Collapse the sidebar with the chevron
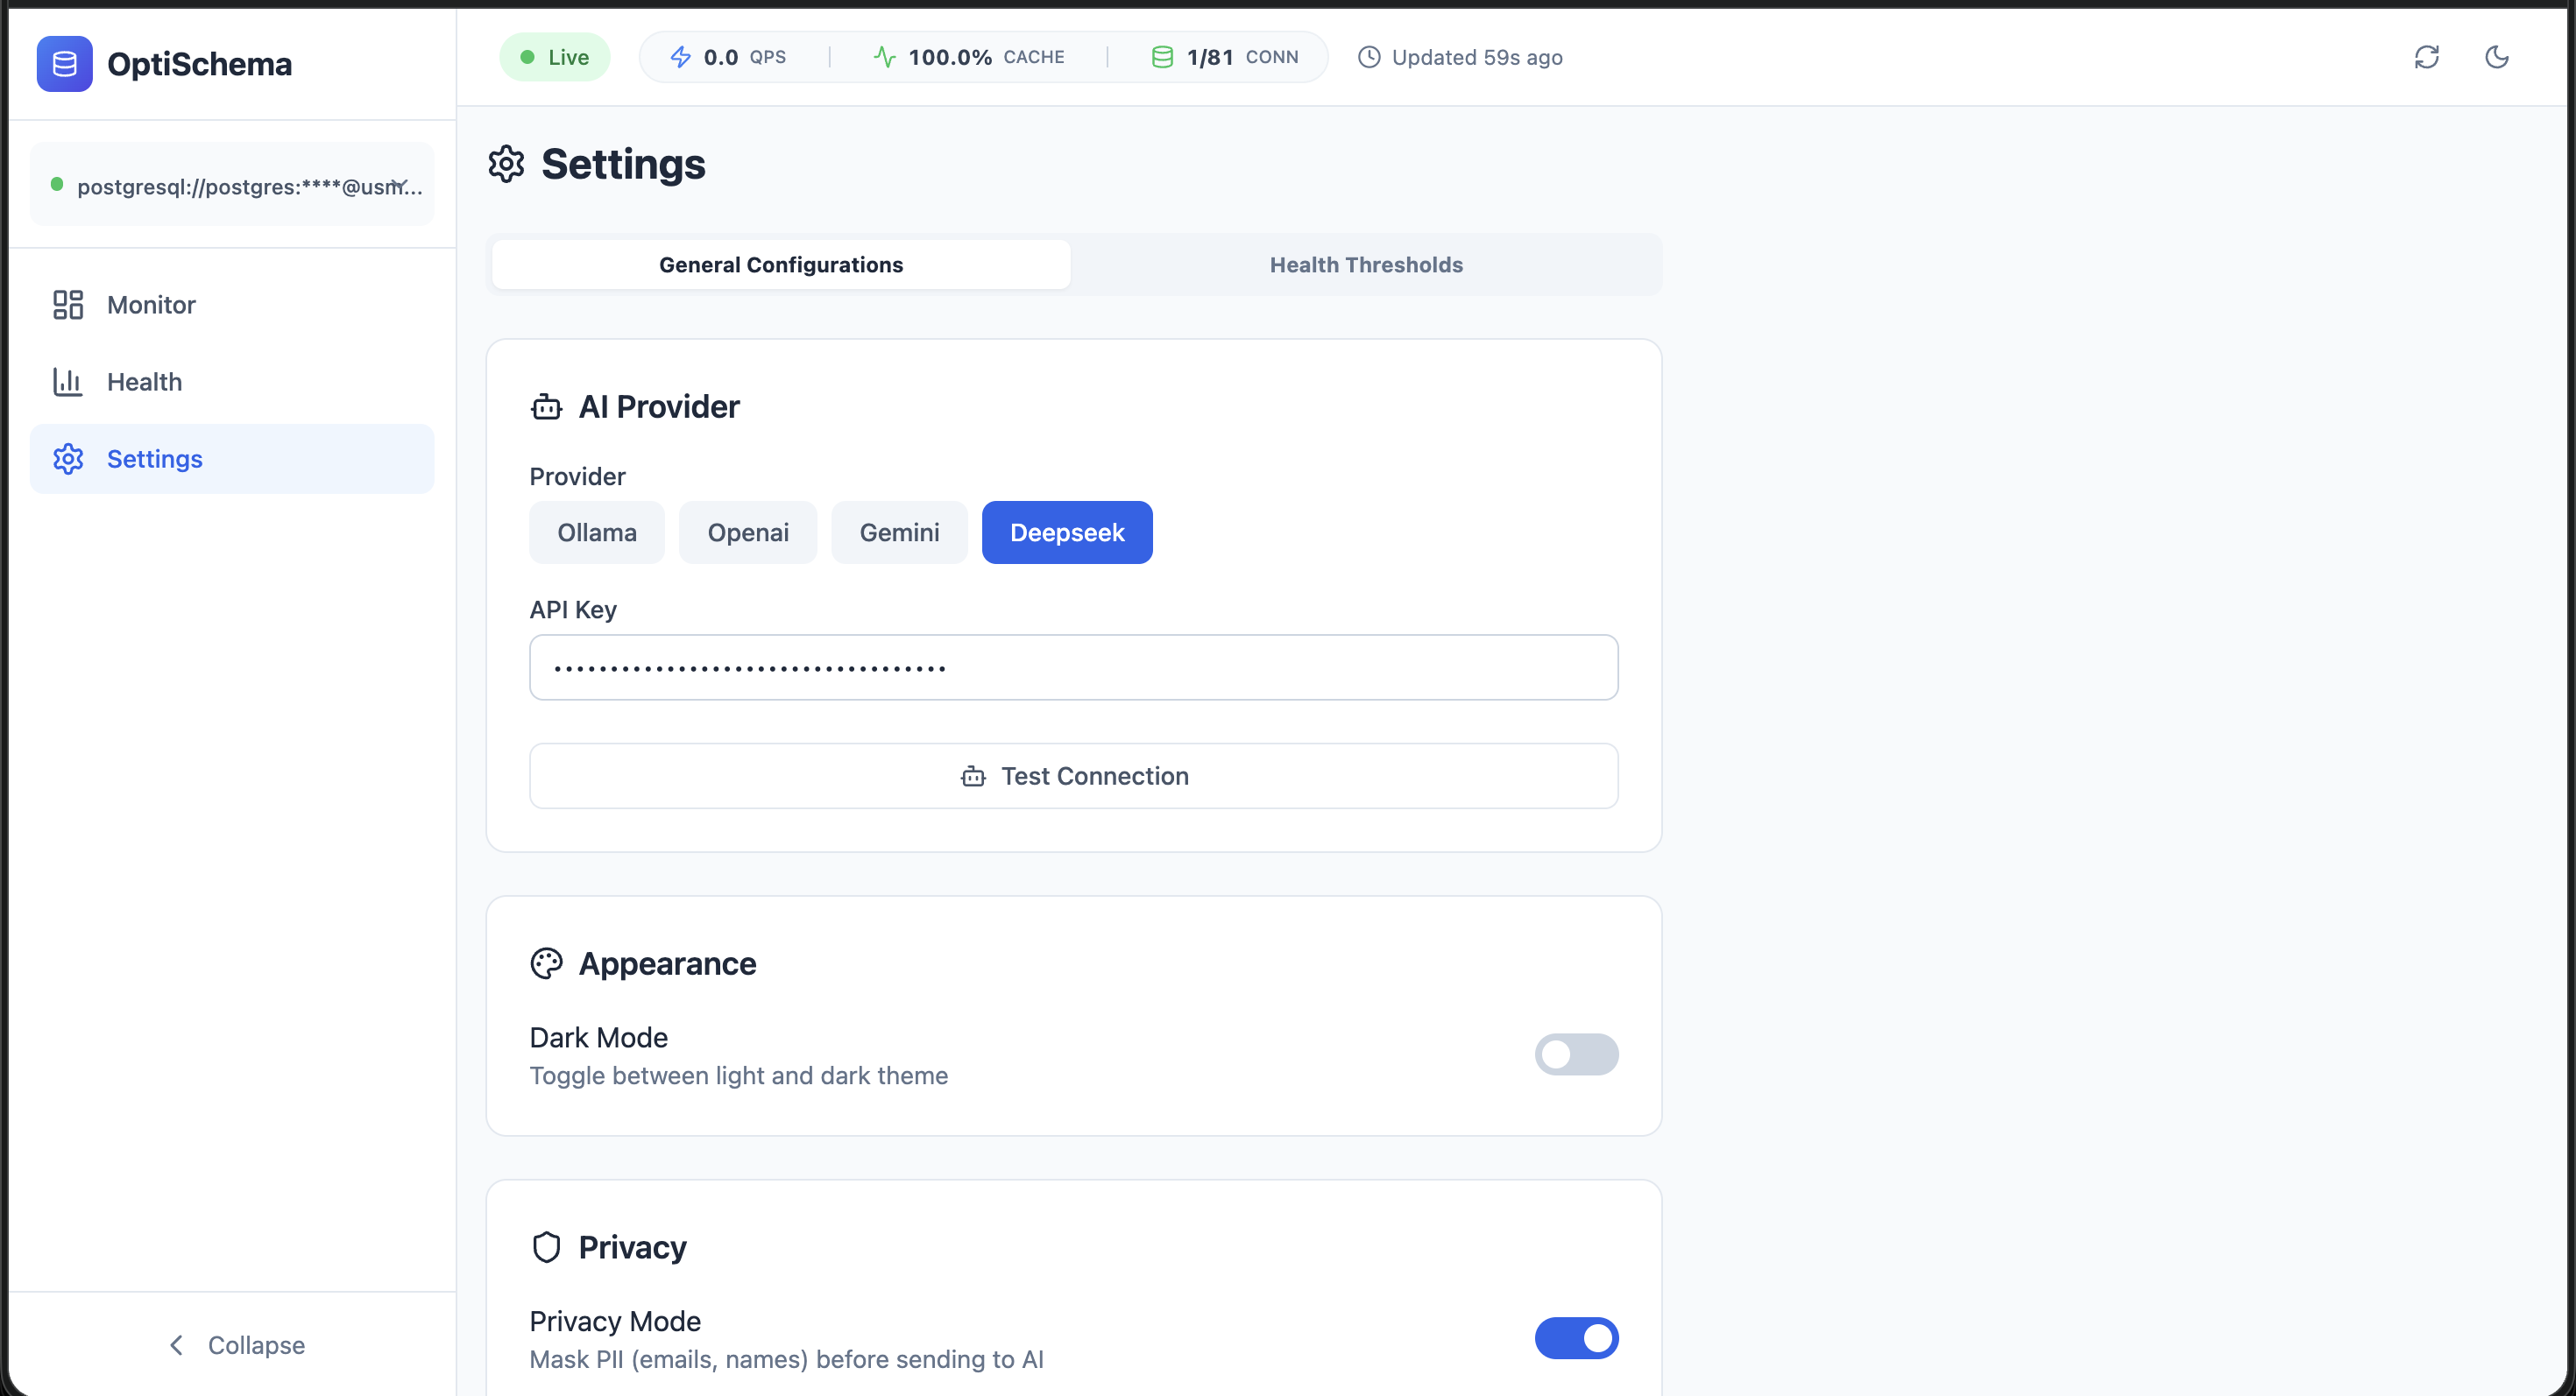Screen dimensions: 2576x1396 (177, 1345)
